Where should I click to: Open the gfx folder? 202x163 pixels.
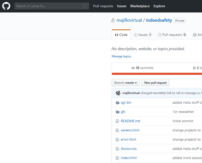123,112
